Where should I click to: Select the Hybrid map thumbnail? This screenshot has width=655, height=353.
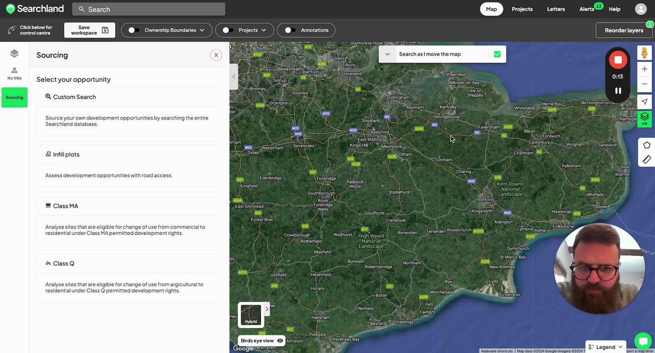[x=251, y=315]
